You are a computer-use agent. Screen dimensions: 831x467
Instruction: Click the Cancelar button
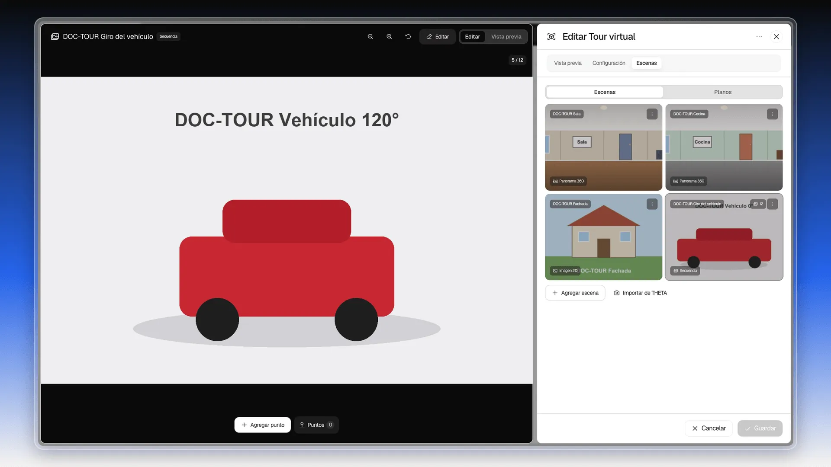709,429
